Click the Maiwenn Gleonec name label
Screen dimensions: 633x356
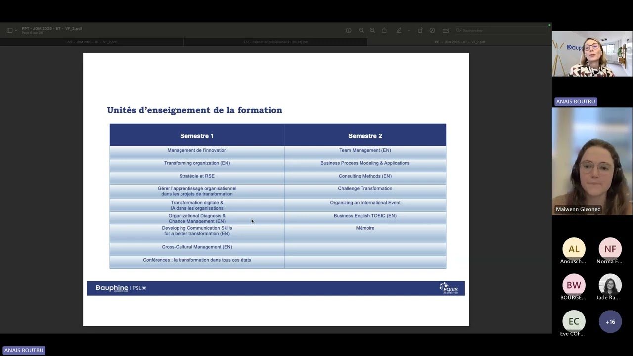578,209
